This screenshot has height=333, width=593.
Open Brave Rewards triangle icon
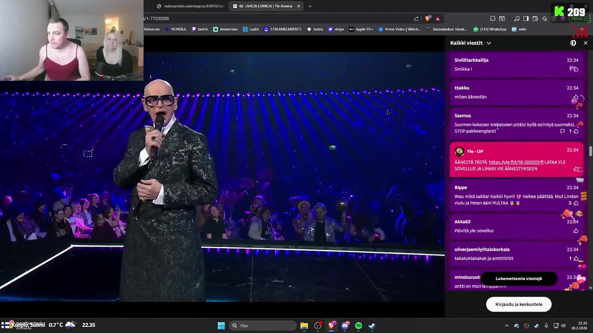pyautogui.click(x=438, y=18)
